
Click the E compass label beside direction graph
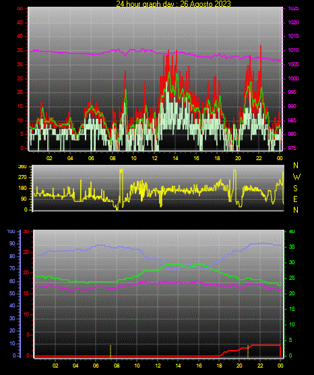click(x=295, y=199)
